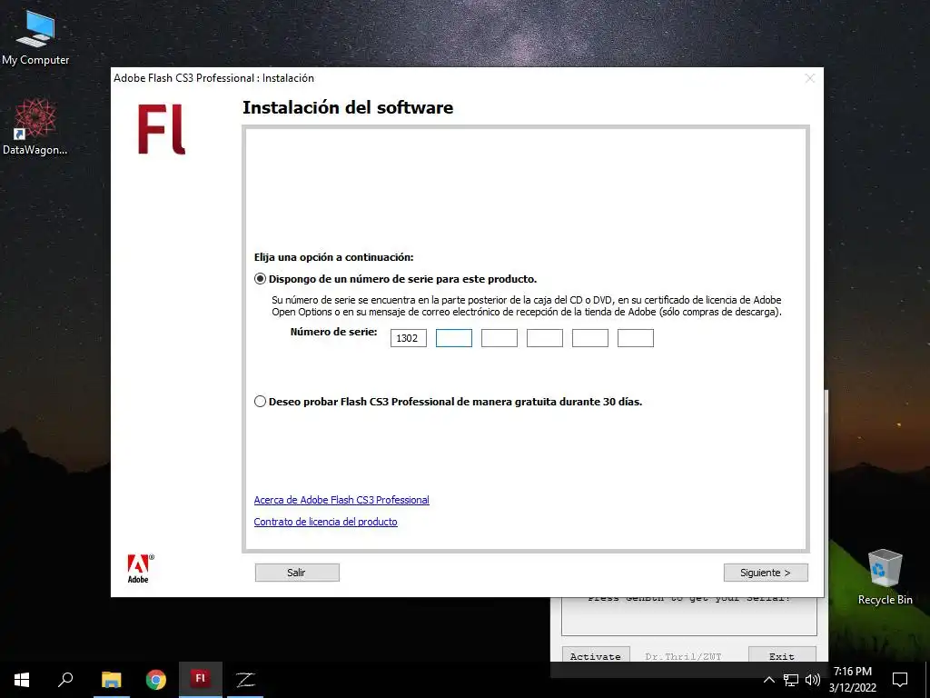This screenshot has height=698, width=930.
Task: Open the Recycle Bin icon
Action: (x=885, y=577)
